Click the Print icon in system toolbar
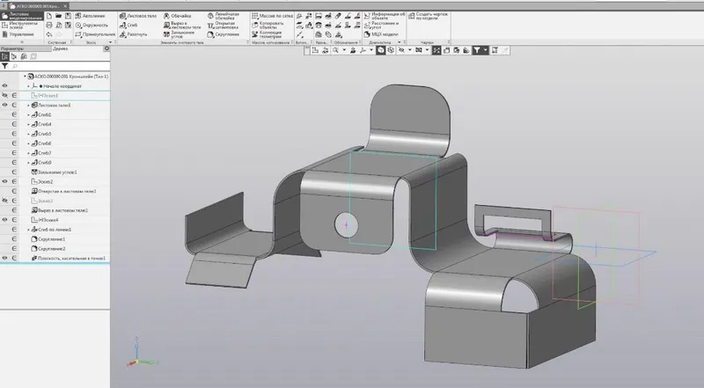The height and width of the screenshot is (388, 704). pyautogui.click(x=49, y=26)
